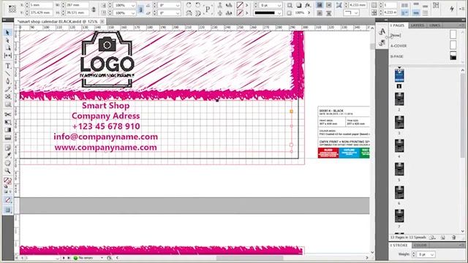Image resolution: width=468 pixels, height=263 pixels.
Task: Select the Note tool
Action: pos(8,148)
